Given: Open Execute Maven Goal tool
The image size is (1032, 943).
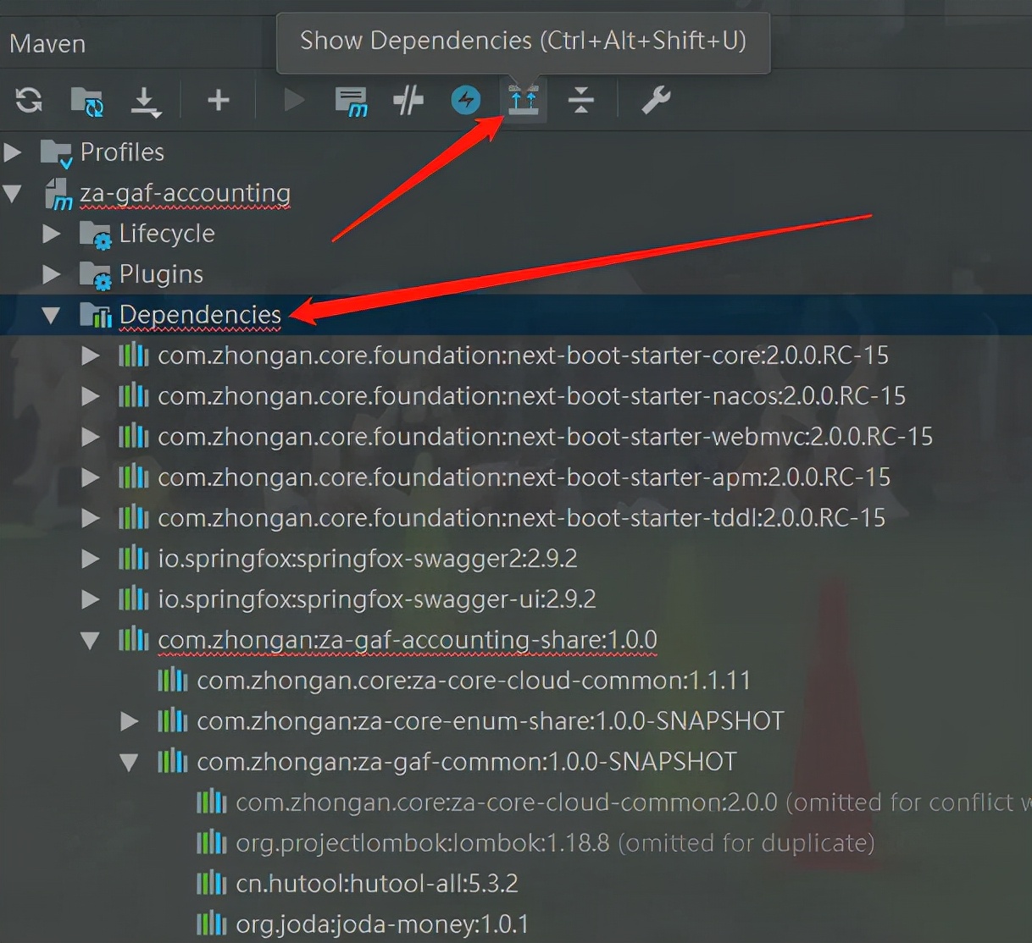Looking at the screenshot, I should click(x=351, y=101).
